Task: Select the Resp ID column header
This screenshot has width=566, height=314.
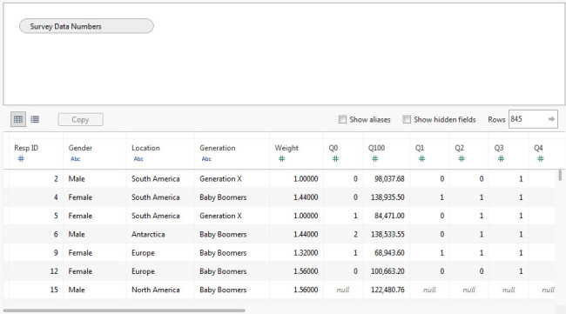Action: [26, 148]
